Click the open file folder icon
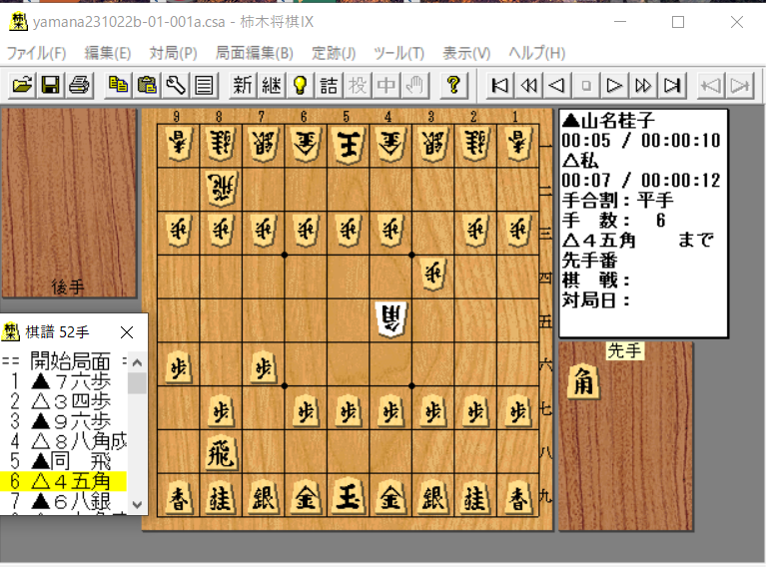This screenshot has height=567, width=766. pos(22,85)
